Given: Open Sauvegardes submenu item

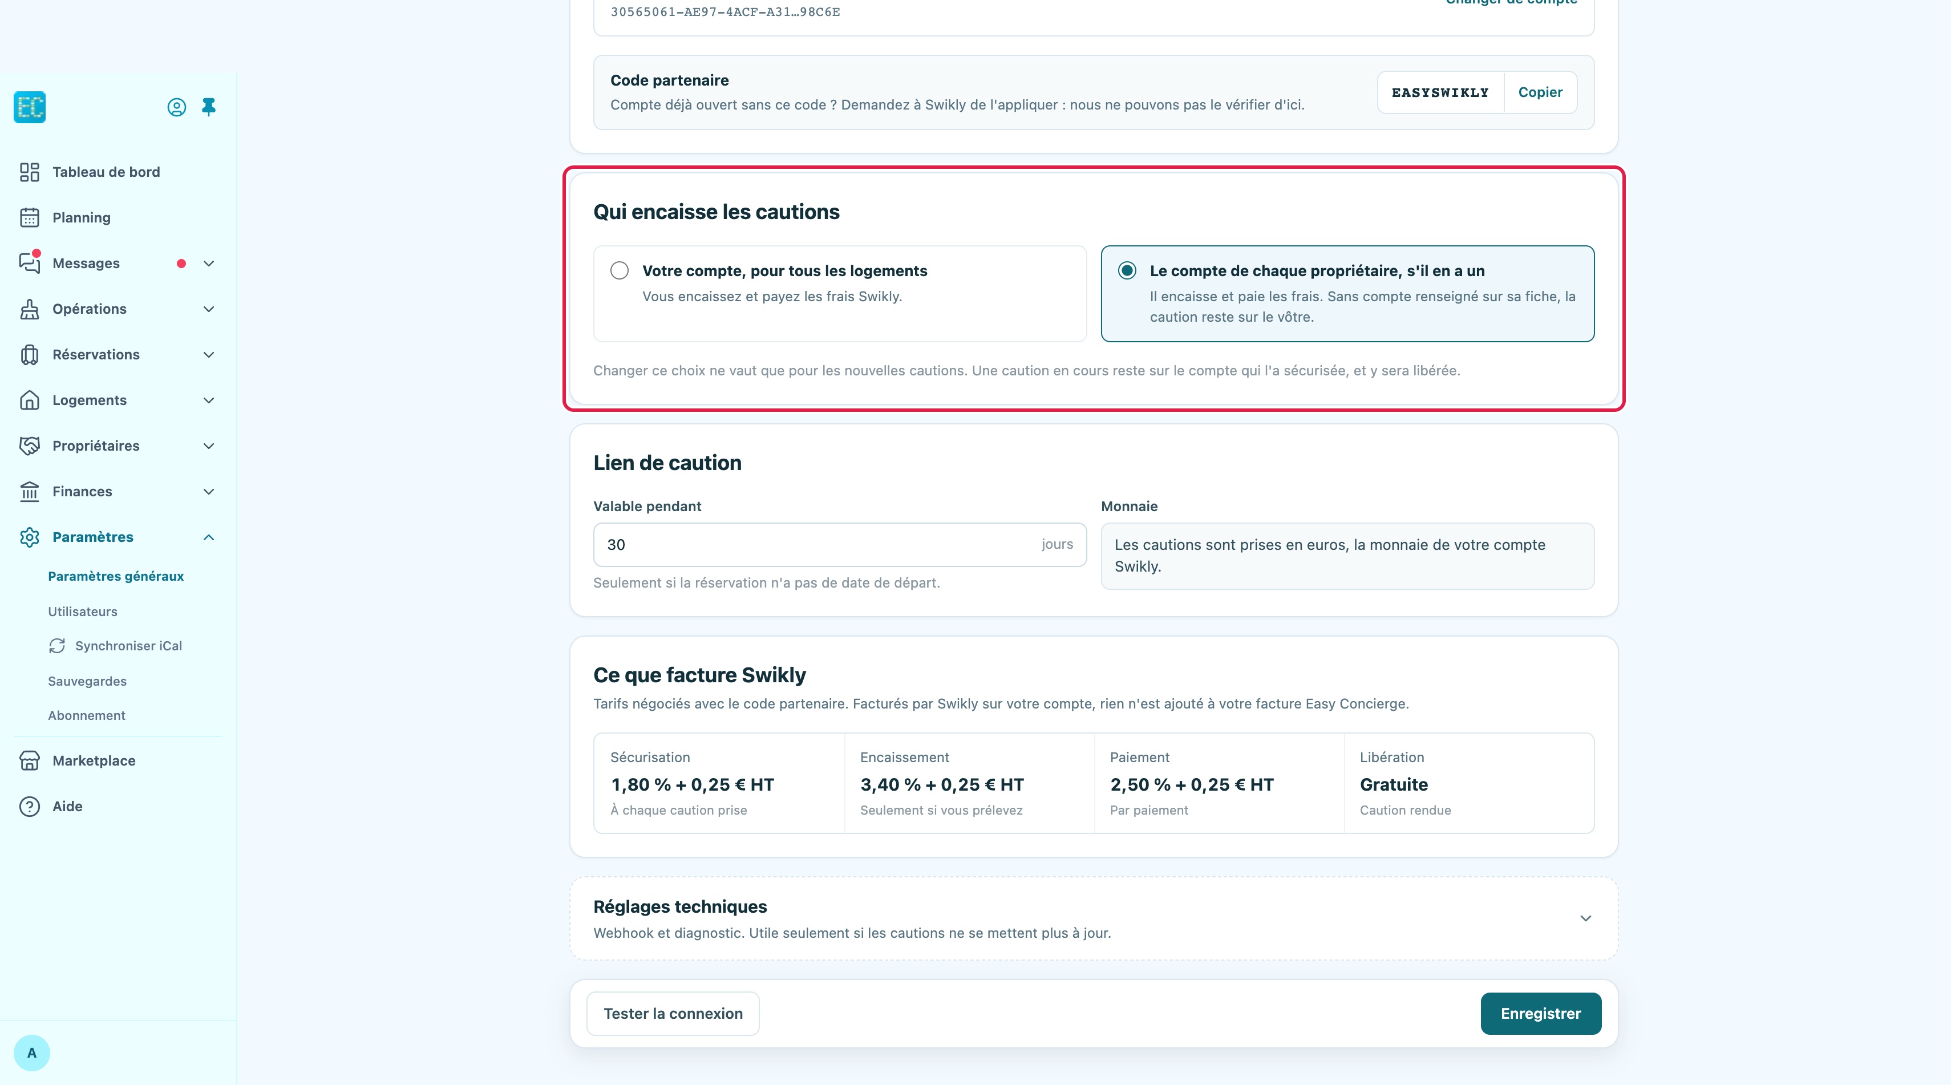Looking at the screenshot, I should 87,681.
